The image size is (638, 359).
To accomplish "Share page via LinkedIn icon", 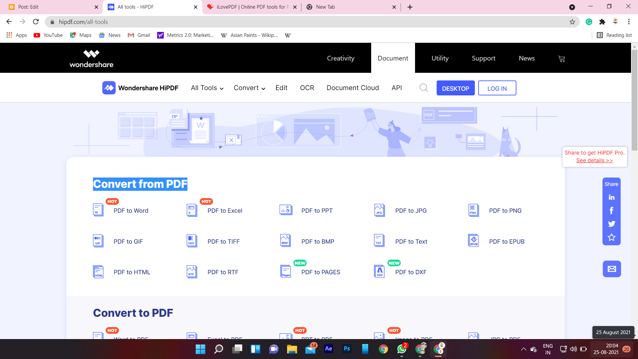I will 611,197.
